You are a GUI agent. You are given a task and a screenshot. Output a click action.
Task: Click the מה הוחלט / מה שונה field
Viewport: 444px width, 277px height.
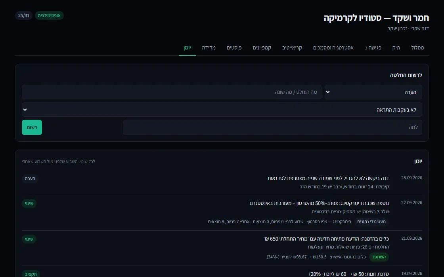coord(172,92)
